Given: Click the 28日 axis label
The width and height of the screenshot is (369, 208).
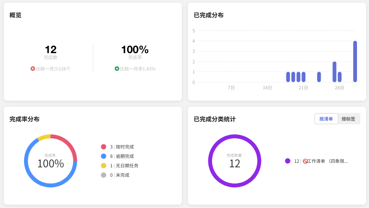Looking at the screenshot, I should [339, 88].
